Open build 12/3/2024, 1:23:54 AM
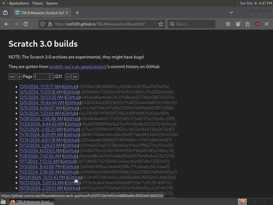Viewport: 273px width, 205px height. 40,113
